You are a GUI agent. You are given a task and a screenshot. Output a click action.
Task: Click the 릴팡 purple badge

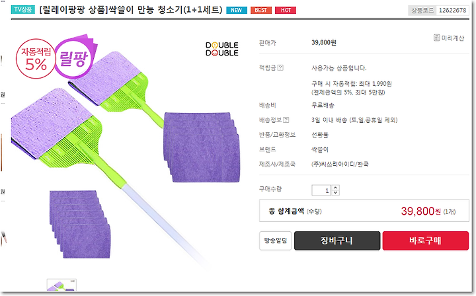click(x=74, y=57)
